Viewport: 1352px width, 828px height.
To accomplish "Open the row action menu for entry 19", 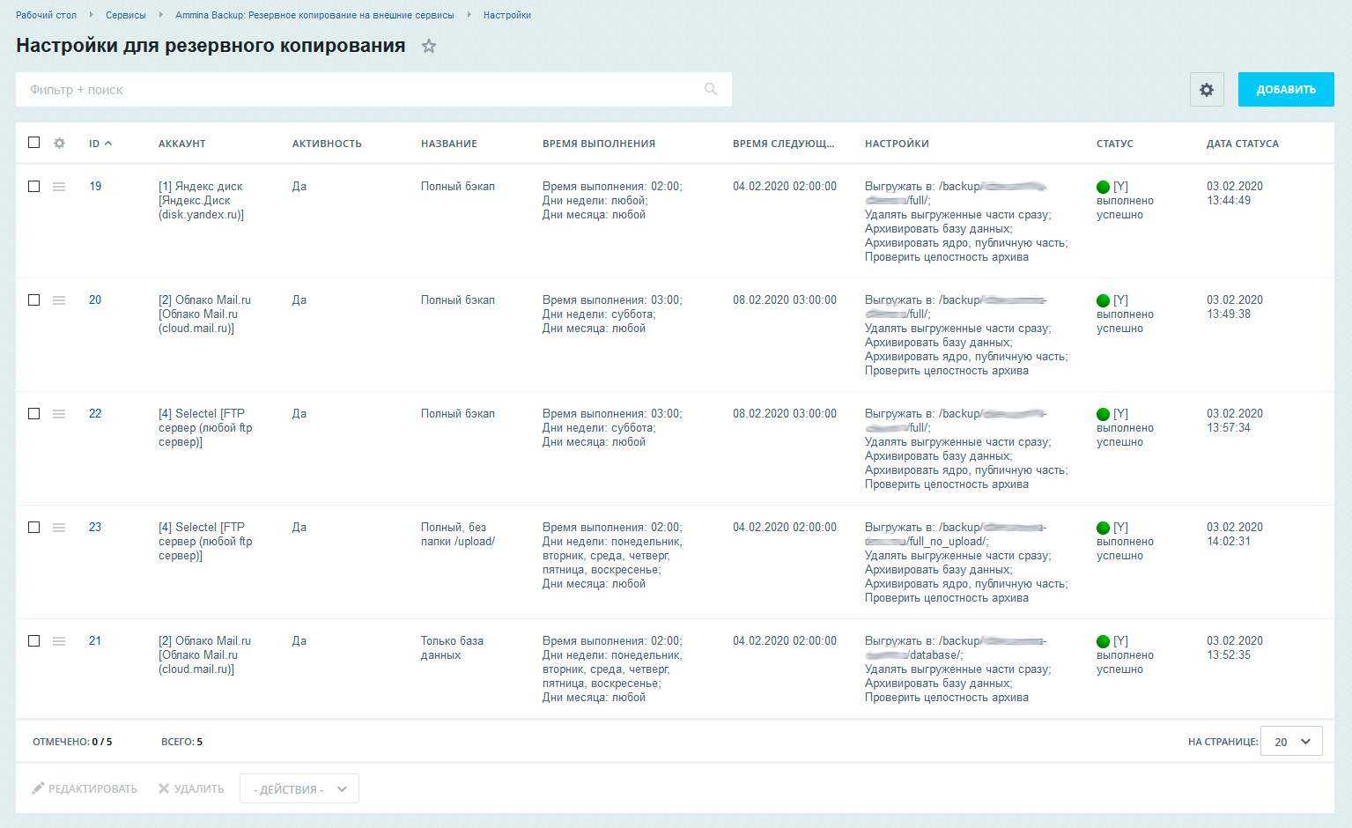I will coord(58,186).
